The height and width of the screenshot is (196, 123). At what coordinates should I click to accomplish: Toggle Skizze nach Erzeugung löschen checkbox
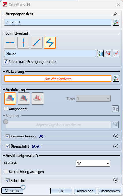(6, 61)
